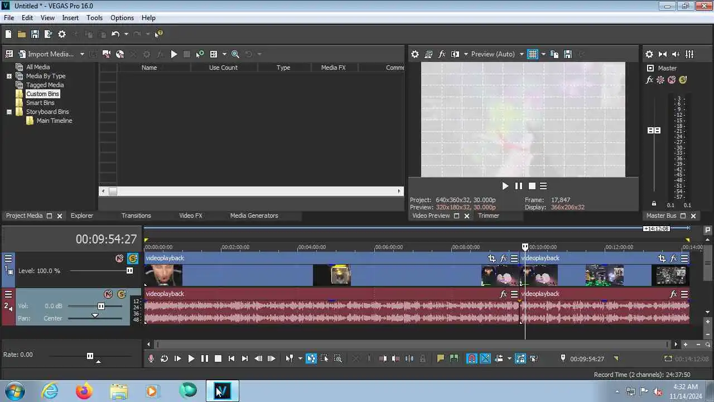This screenshot has height=402, width=714.
Task: Toggle downmix output in Master Bus
Action: (x=663, y=54)
